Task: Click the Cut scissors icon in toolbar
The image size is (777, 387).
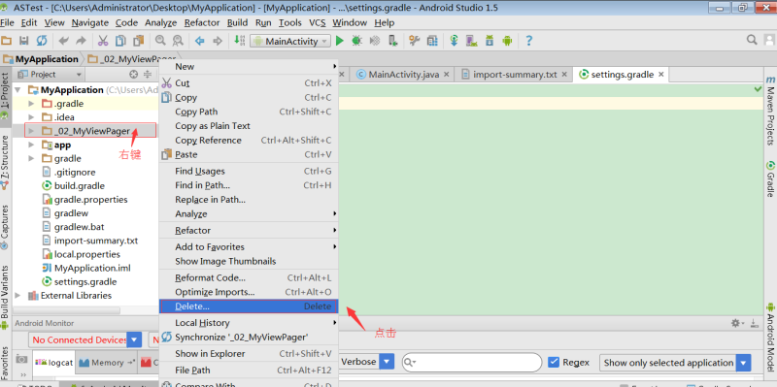Action: coord(103,41)
